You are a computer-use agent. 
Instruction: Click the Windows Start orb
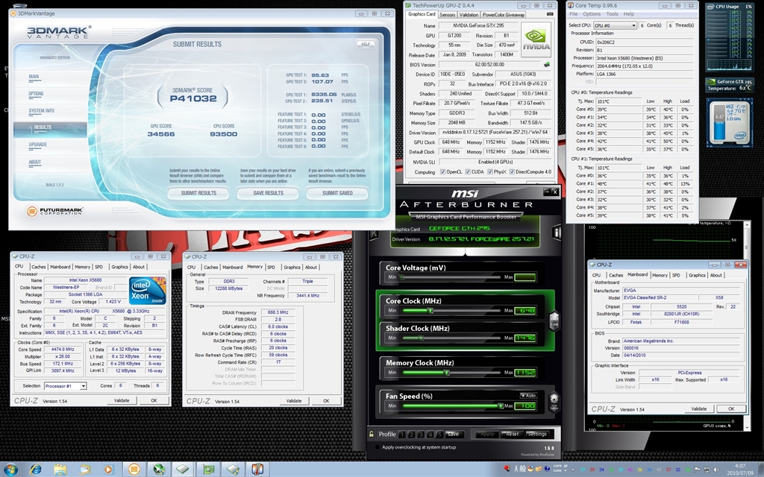point(10,469)
